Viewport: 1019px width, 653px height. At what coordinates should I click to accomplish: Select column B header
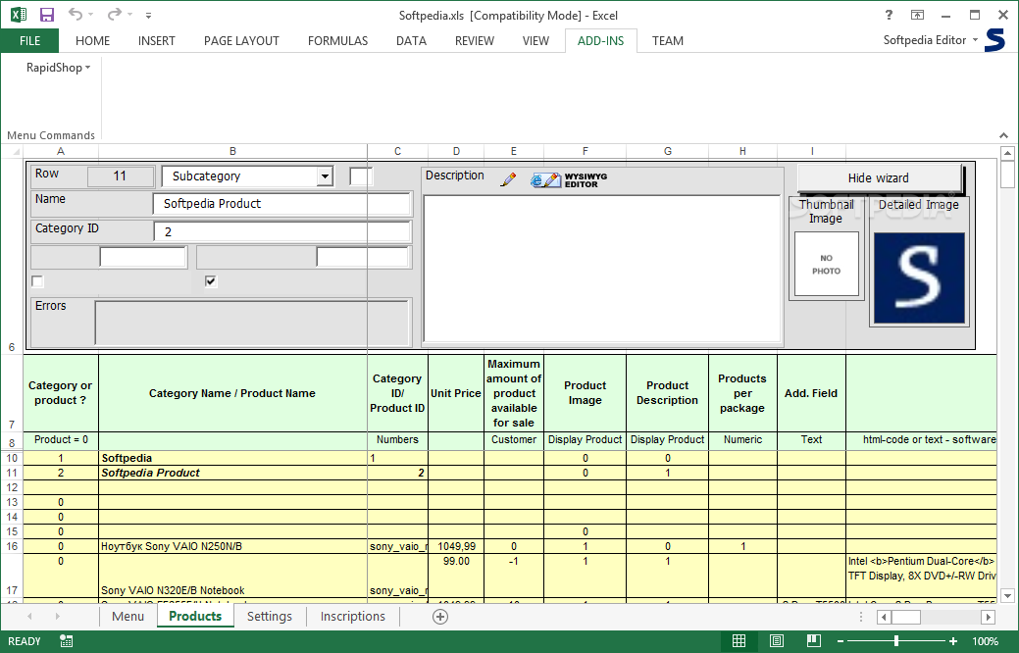232,151
